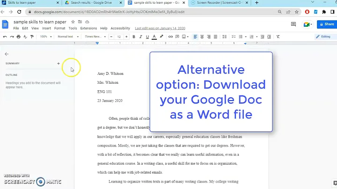The width and height of the screenshot is (337, 189).
Task: Click the decrease indent icon
Action: pos(263,37)
